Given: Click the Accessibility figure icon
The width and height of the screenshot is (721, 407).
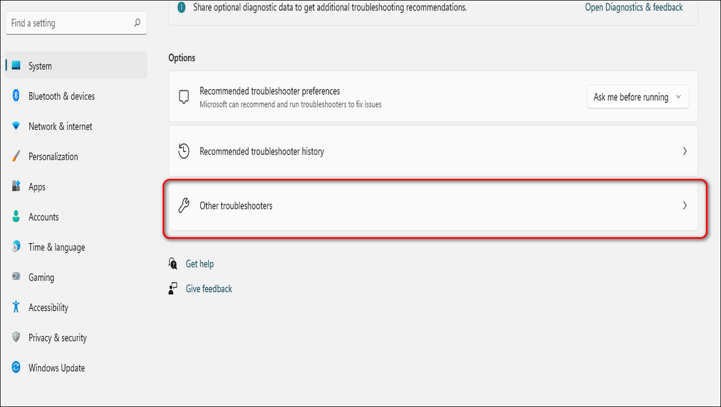Looking at the screenshot, I should [16, 307].
